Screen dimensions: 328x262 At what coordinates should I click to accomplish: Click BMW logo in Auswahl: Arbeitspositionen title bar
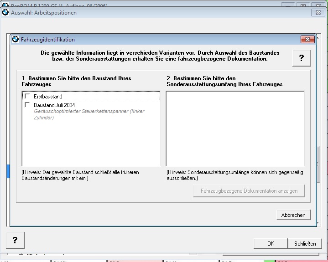click(5, 13)
